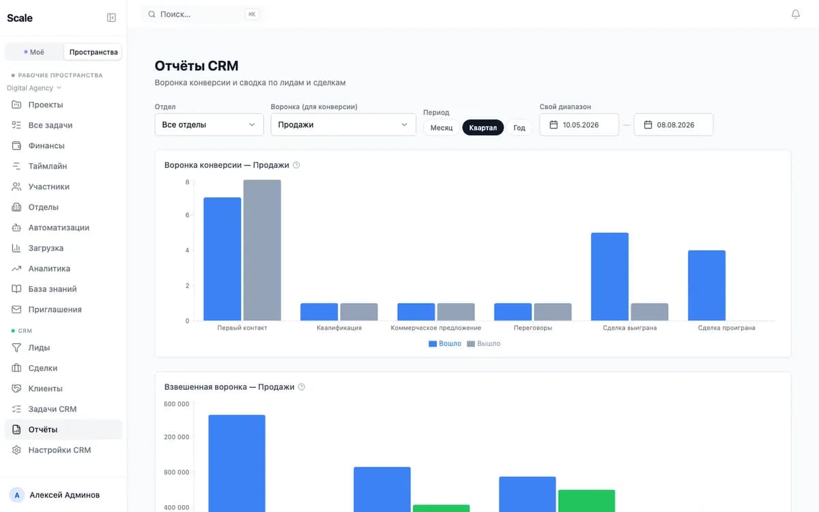This screenshot has height=512, width=819.
Task: Open Сделки in CRM menu
Action: point(63,368)
